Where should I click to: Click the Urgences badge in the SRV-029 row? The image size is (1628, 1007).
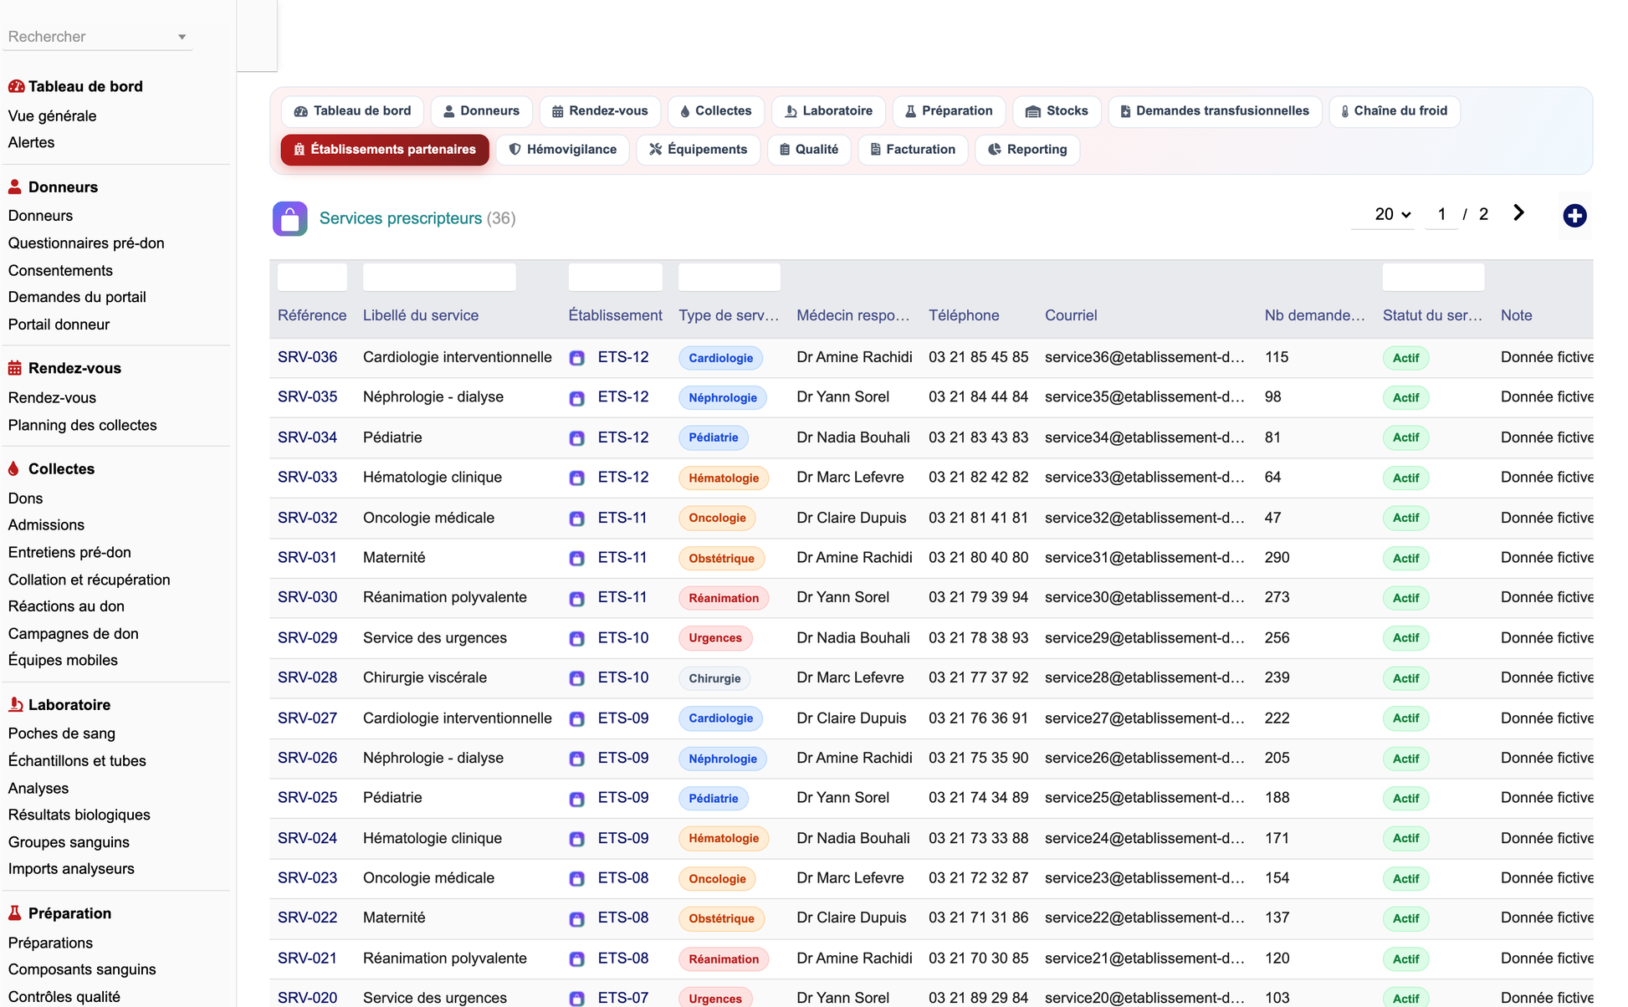pyautogui.click(x=715, y=638)
